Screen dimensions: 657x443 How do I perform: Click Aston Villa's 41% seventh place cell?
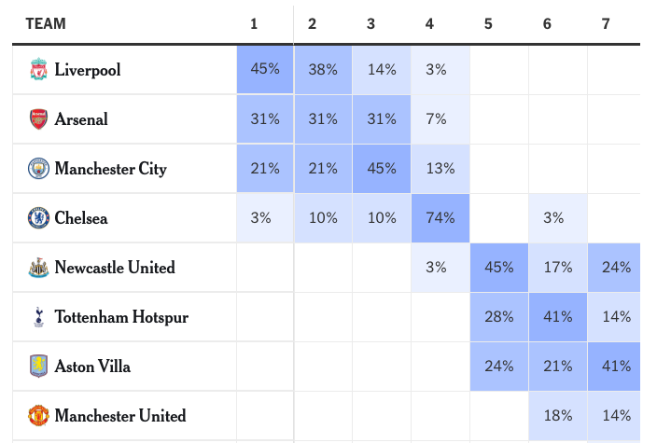pyautogui.click(x=616, y=367)
